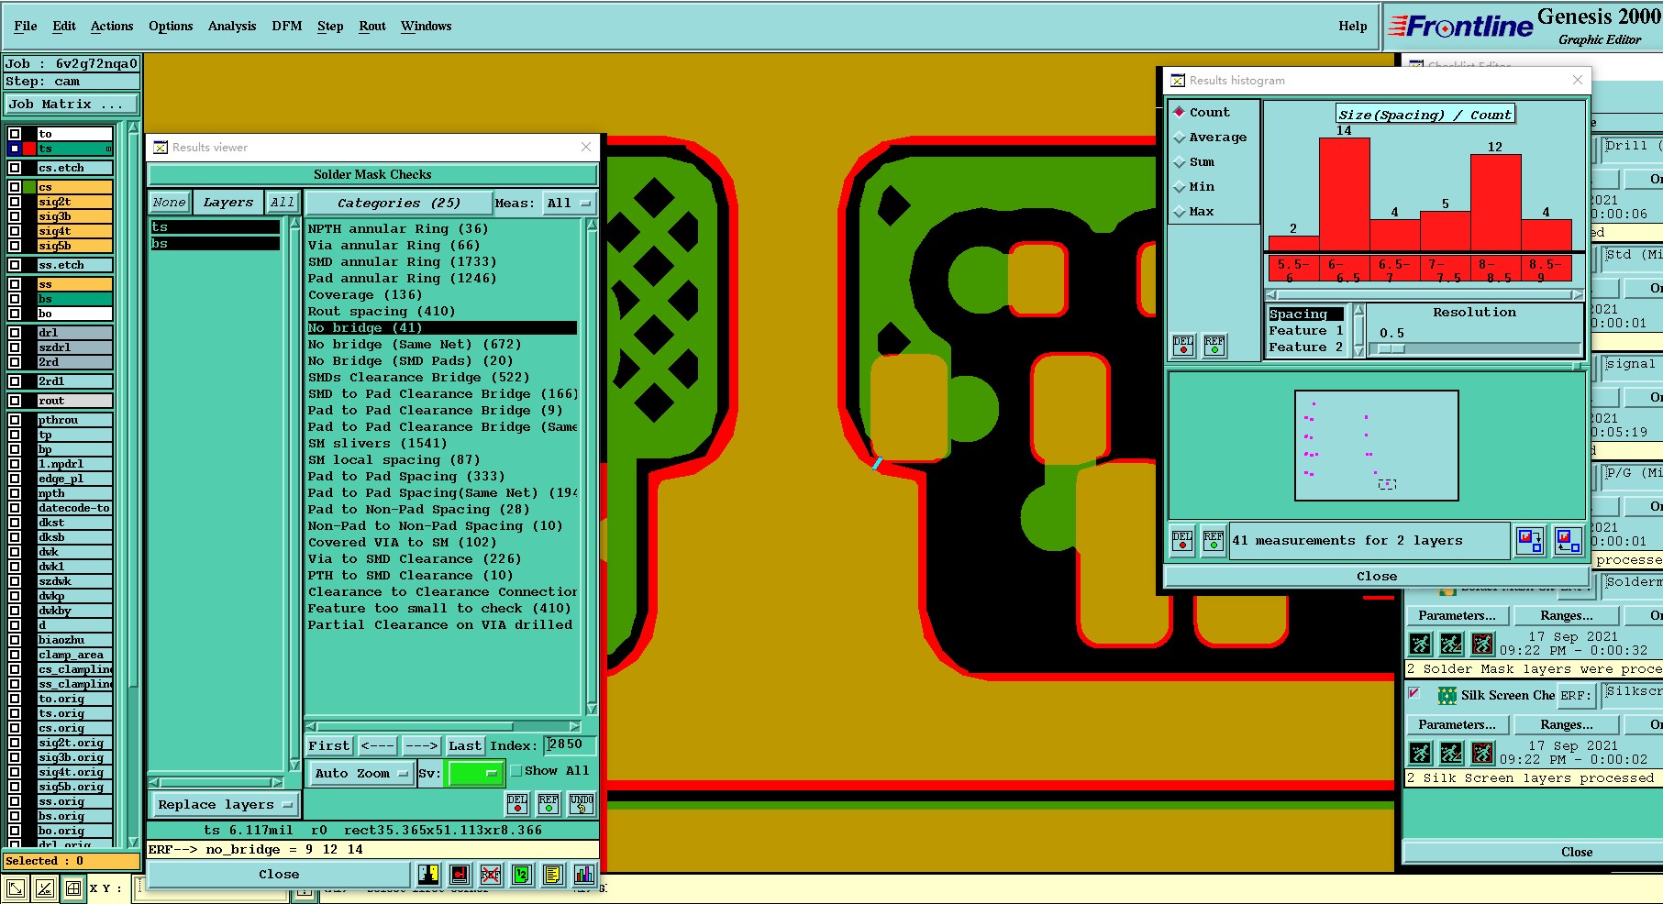Click histogram-to-square arrow-down icon
The height and width of the screenshot is (904, 1663).
pyautogui.click(x=1530, y=540)
